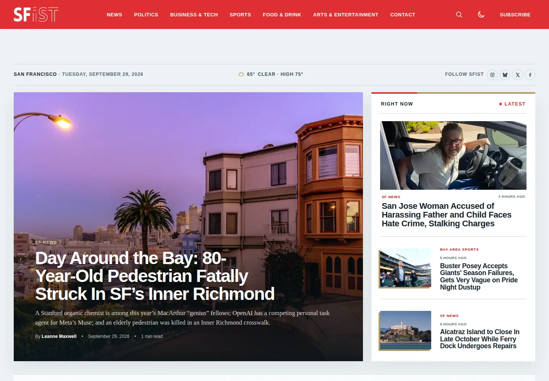The width and height of the screenshot is (549, 381).
Task: Open the News menu item
Action: pyautogui.click(x=114, y=14)
